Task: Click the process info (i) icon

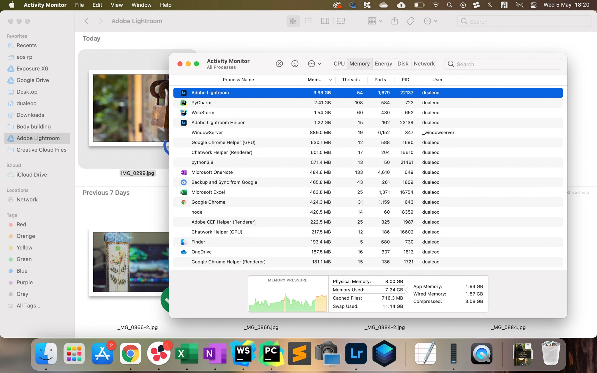Action: click(295, 64)
